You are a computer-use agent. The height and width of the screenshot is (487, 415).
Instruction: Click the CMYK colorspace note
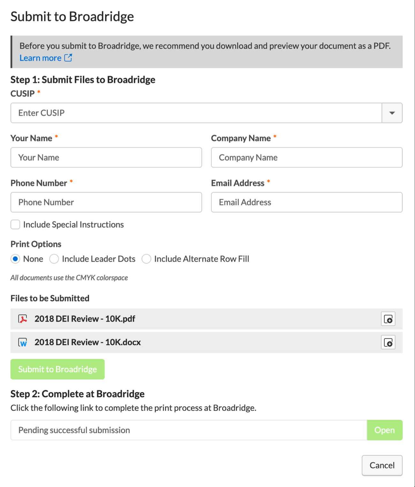coord(69,278)
